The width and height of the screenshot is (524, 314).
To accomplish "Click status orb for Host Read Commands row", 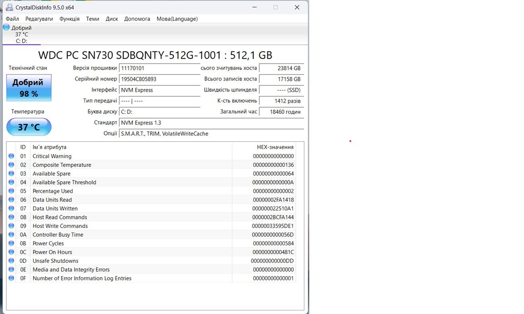I will [11, 217].
